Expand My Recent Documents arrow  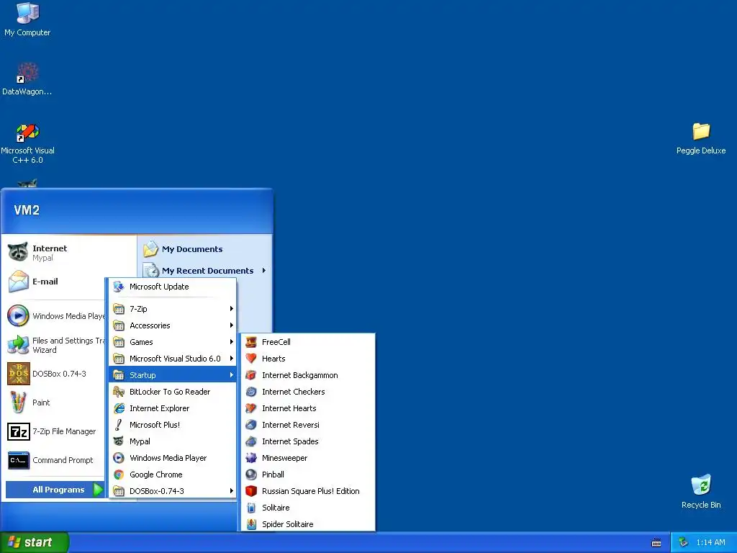click(263, 271)
